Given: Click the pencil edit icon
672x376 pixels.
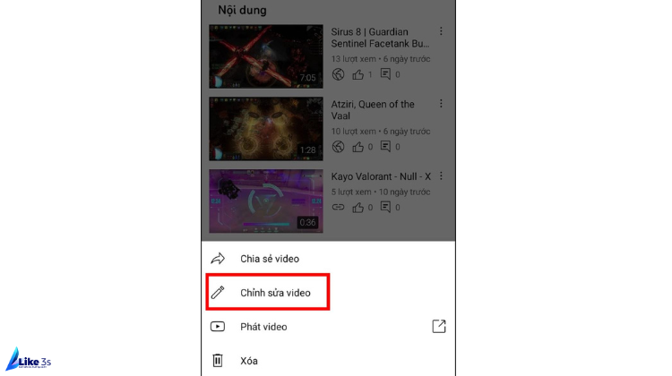Looking at the screenshot, I should click(x=218, y=293).
